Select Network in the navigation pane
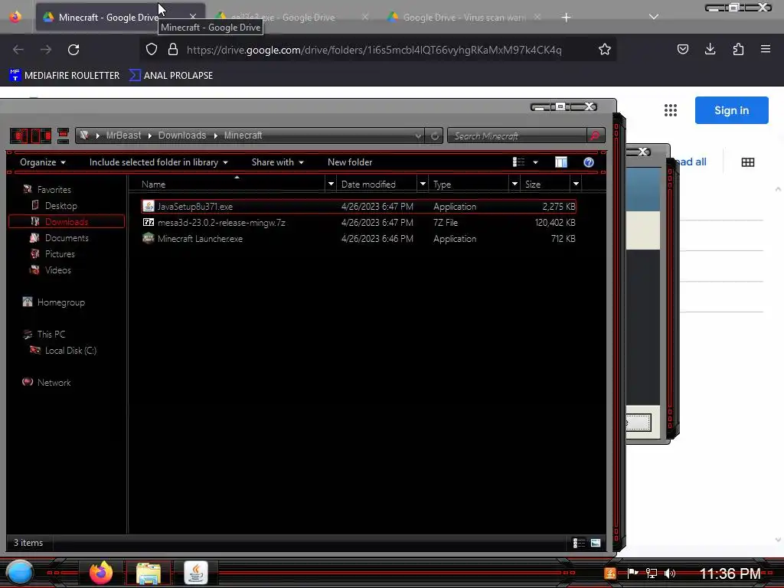The height and width of the screenshot is (588, 784). 54,383
